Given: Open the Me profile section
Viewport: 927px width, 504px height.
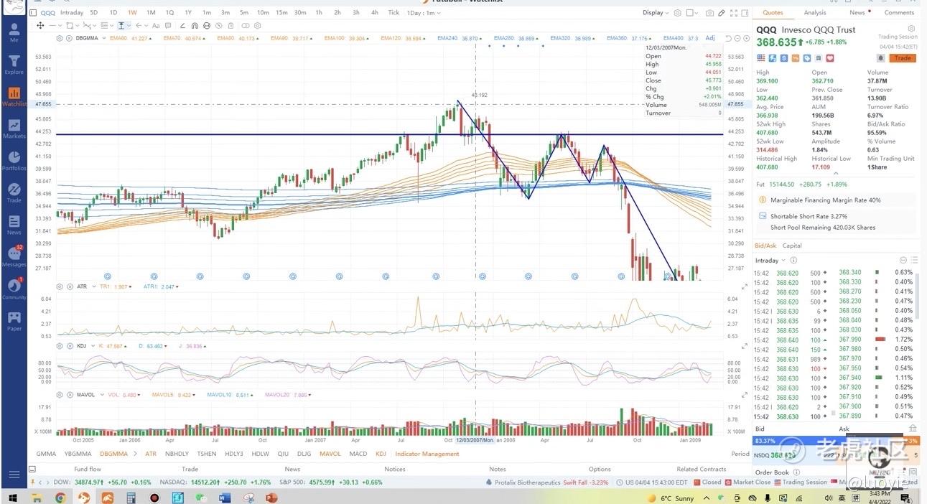Looking at the screenshot, I should pyautogui.click(x=14, y=32).
